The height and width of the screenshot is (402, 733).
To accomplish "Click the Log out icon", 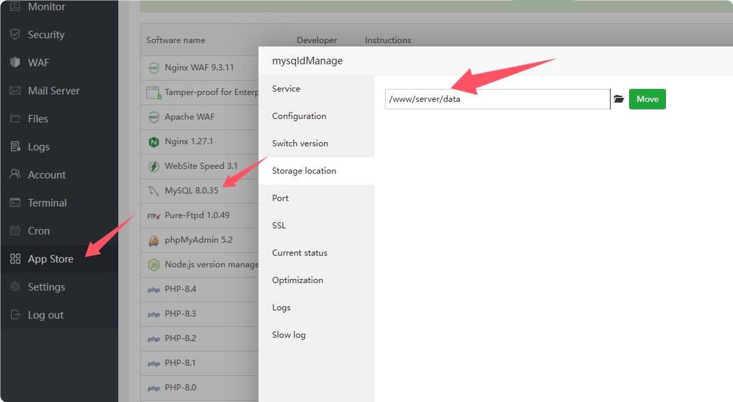I will pyautogui.click(x=15, y=314).
